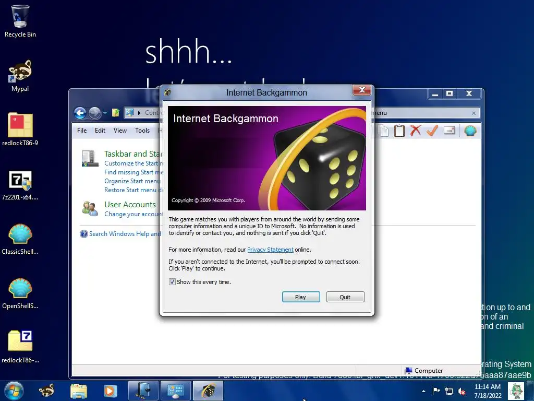The width and height of the screenshot is (534, 401).
Task: Click the Quit button in Internet Backgammon
Action: click(x=345, y=297)
